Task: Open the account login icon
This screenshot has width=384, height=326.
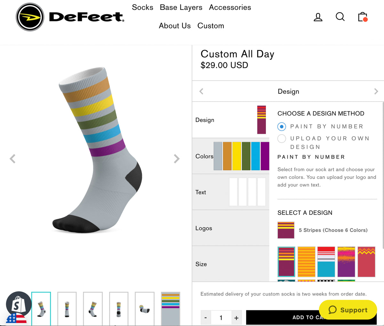Action: coord(318,17)
